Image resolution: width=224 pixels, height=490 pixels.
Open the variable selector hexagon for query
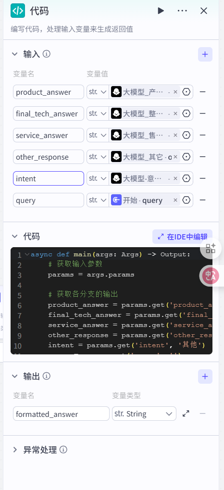coord(187,200)
